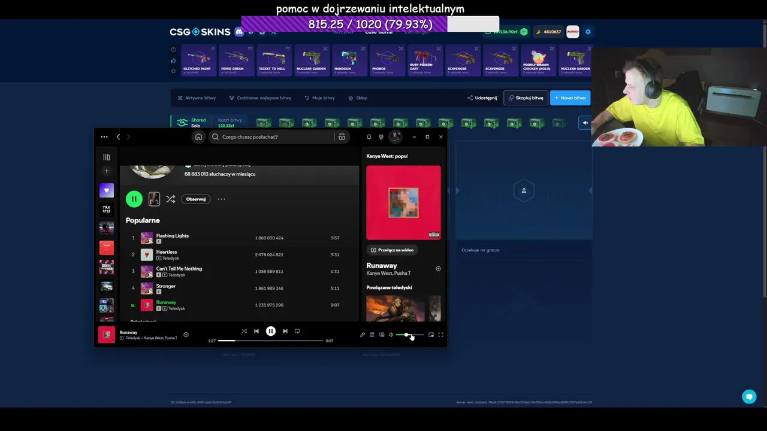Open the Spotify mini player
The height and width of the screenshot is (431, 767).
pos(431,335)
